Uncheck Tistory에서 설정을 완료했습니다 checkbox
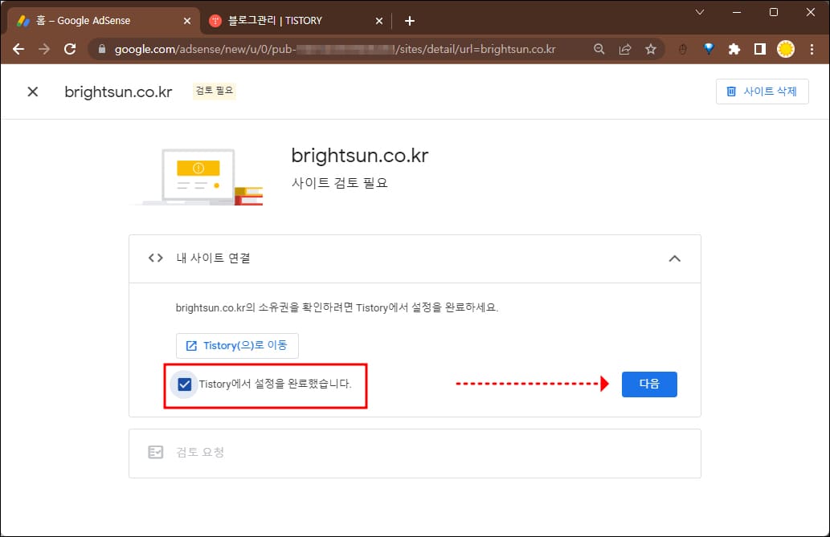Viewport: 830px width, 537px height. [184, 384]
